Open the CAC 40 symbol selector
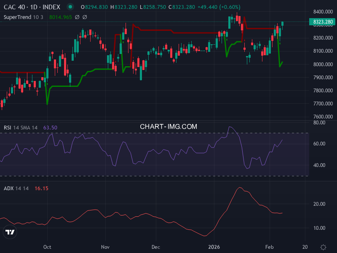 coord(15,7)
